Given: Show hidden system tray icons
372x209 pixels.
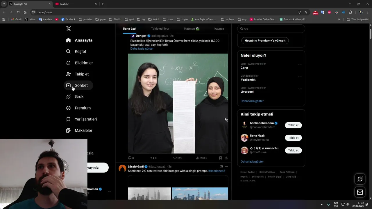Looking at the screenshot, I should tap(322, 204).
